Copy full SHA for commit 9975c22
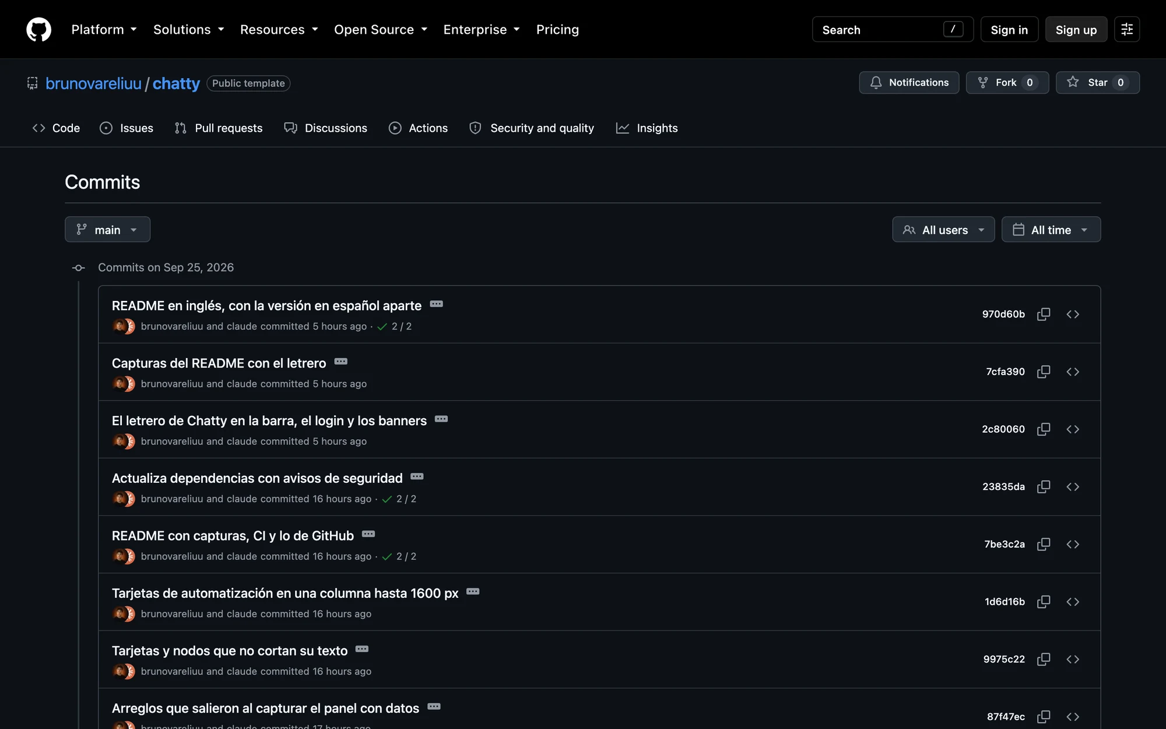 (x=1044, y=659)
